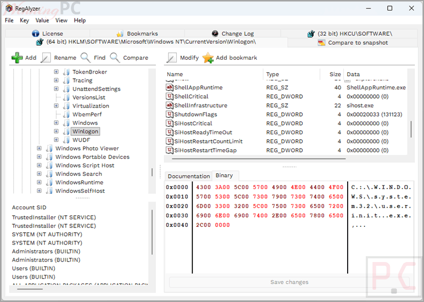
Task: Click the SiHostReadyTimeOut DWORD value icon
Action: 169,132
